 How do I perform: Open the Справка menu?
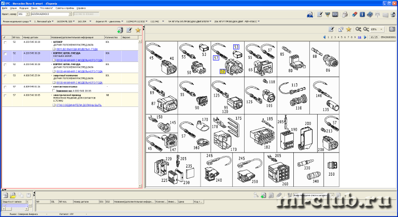click(x=81, y=8)
